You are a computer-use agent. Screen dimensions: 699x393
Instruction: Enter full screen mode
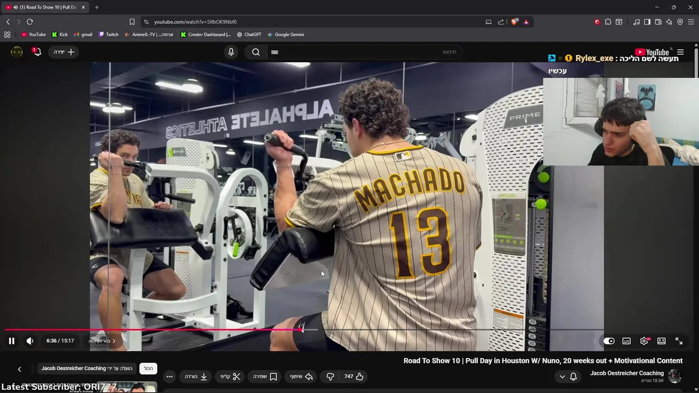coord(679,341)
